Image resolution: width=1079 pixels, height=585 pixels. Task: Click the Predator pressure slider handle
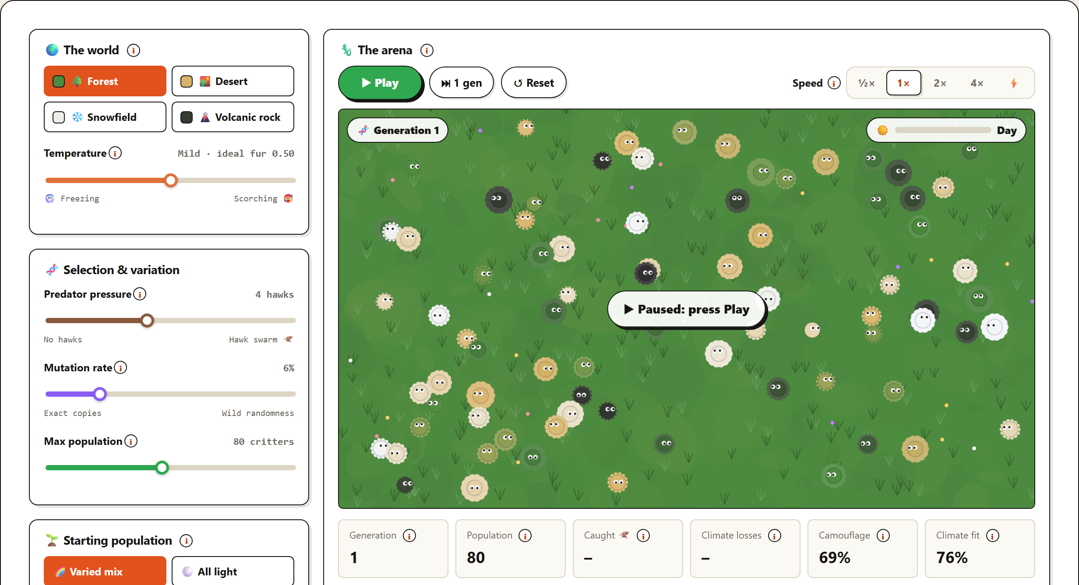pyautogui.click(x=147, y=321)
